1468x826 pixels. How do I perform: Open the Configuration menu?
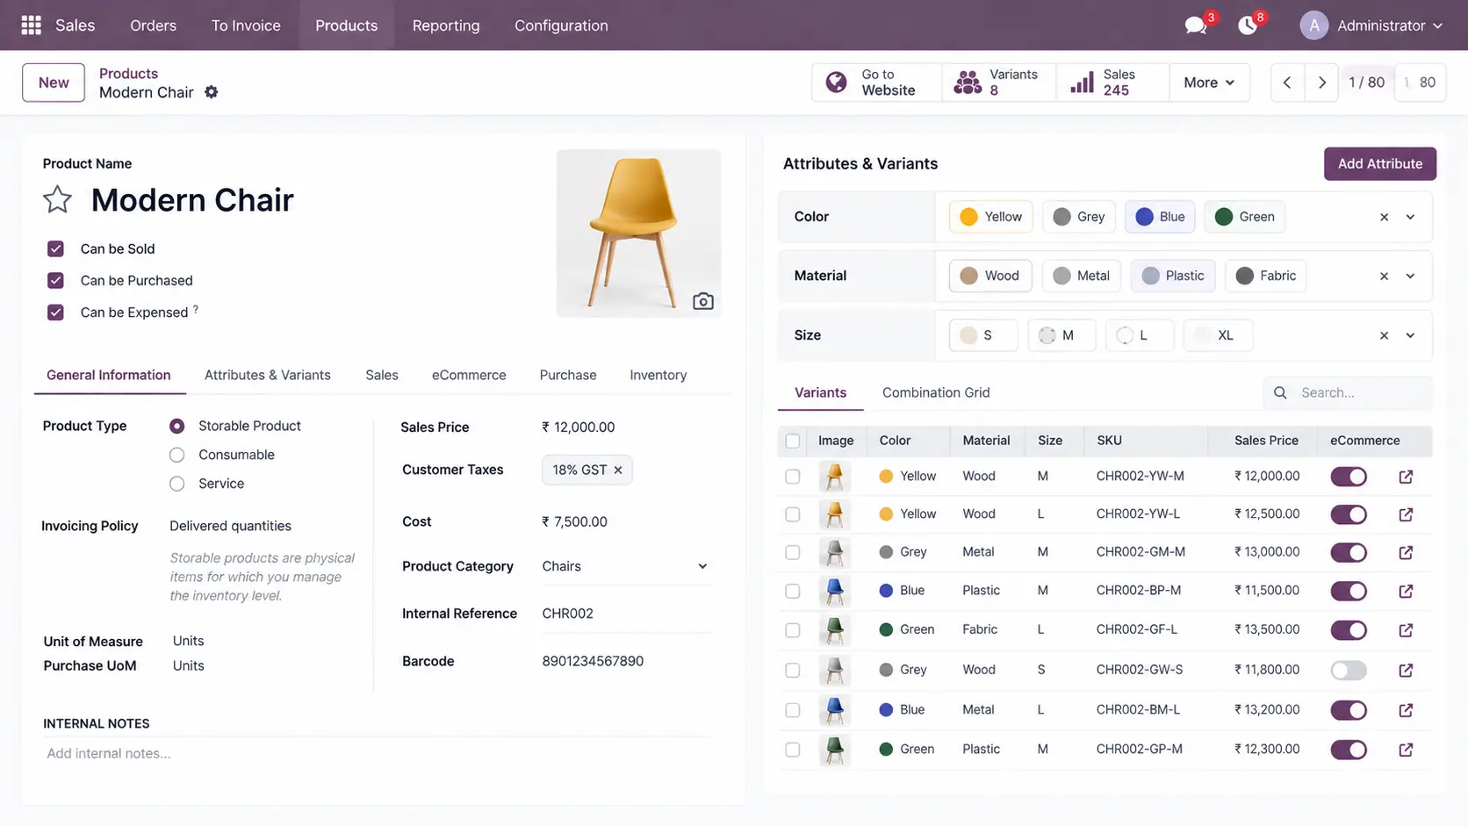pos(561,25)
